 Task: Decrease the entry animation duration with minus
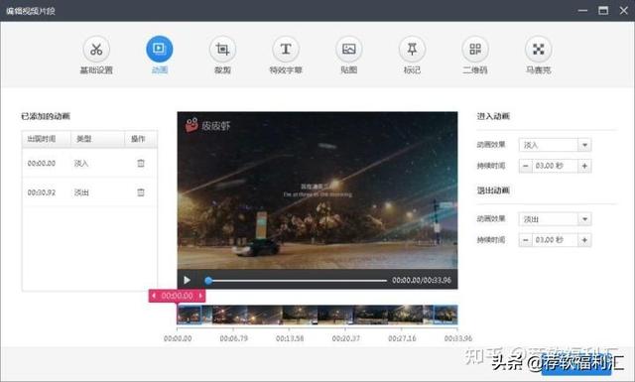coord(525,166)
